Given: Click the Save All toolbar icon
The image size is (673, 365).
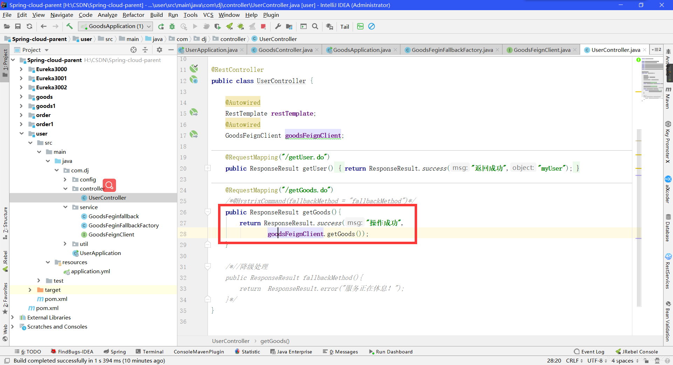Looking at the screenshot, I should pyautogui.click(x=18, y=26).
